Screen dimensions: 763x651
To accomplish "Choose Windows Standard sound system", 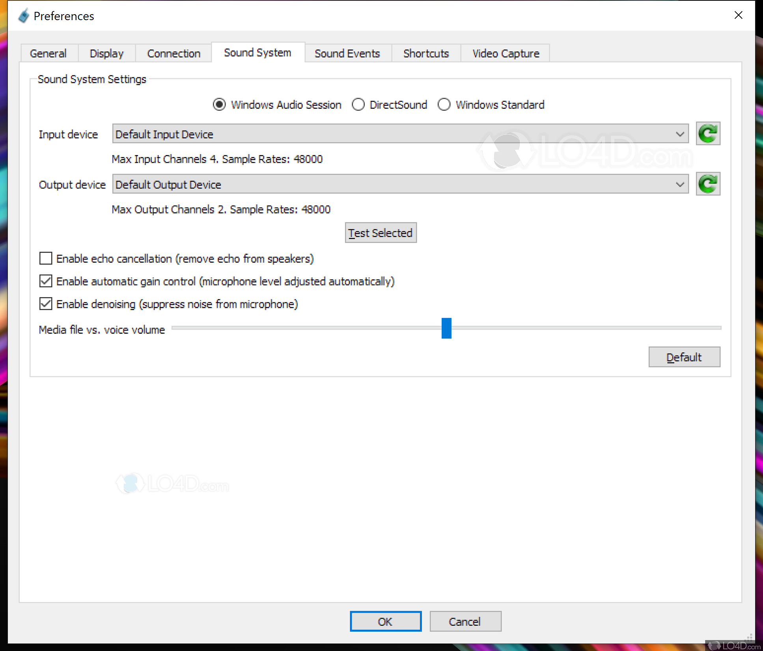I will [444, 105].
